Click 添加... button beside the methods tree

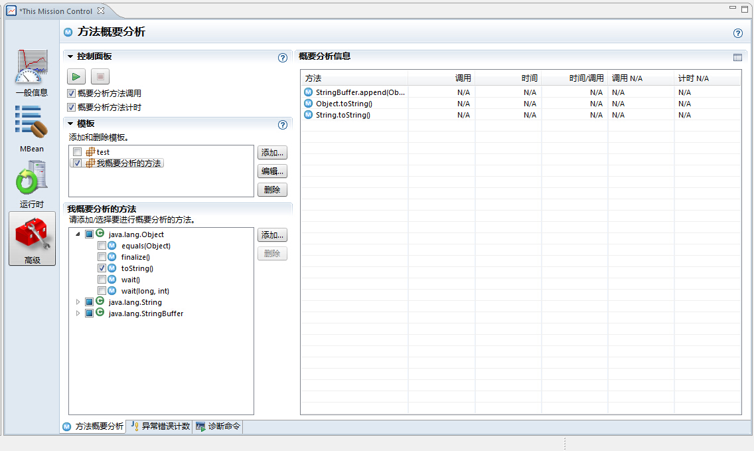(x=272, y=235)
